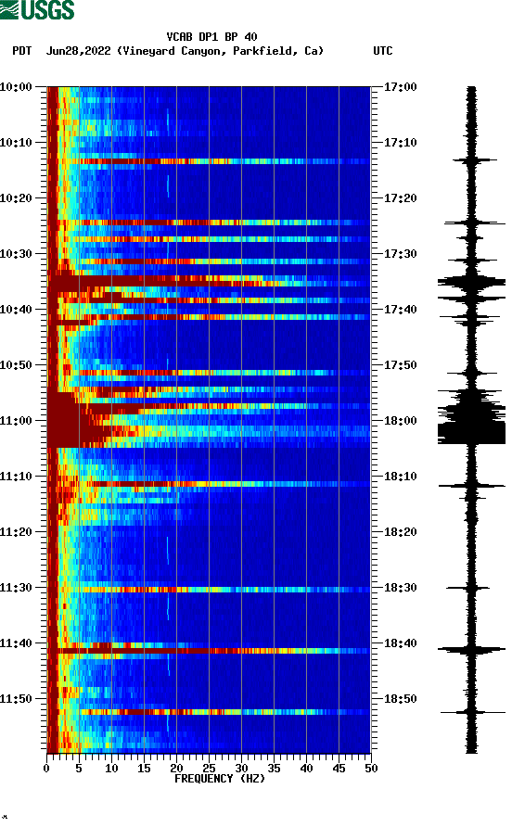Click the date text 'Jun28,2022'
Screen dimensions: 512x827
(x=79, y=51)
